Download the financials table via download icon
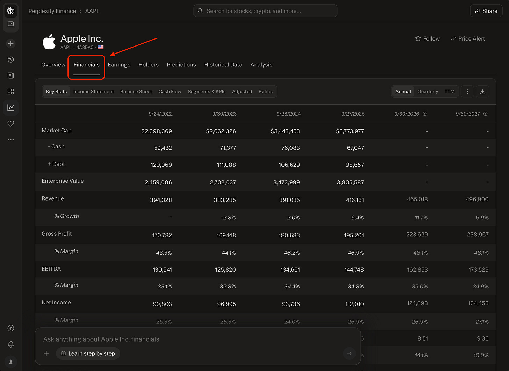 click(x=482, y=91)
